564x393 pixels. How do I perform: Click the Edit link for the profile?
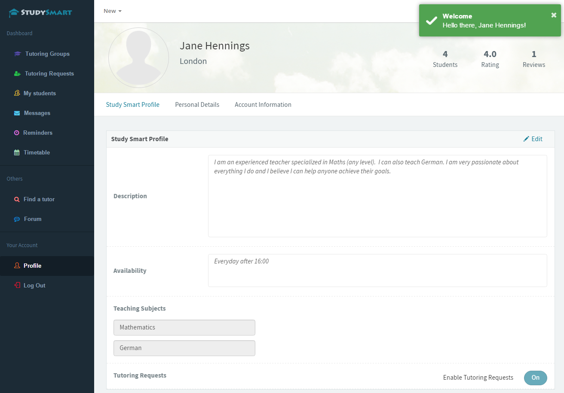click(533, 139)
